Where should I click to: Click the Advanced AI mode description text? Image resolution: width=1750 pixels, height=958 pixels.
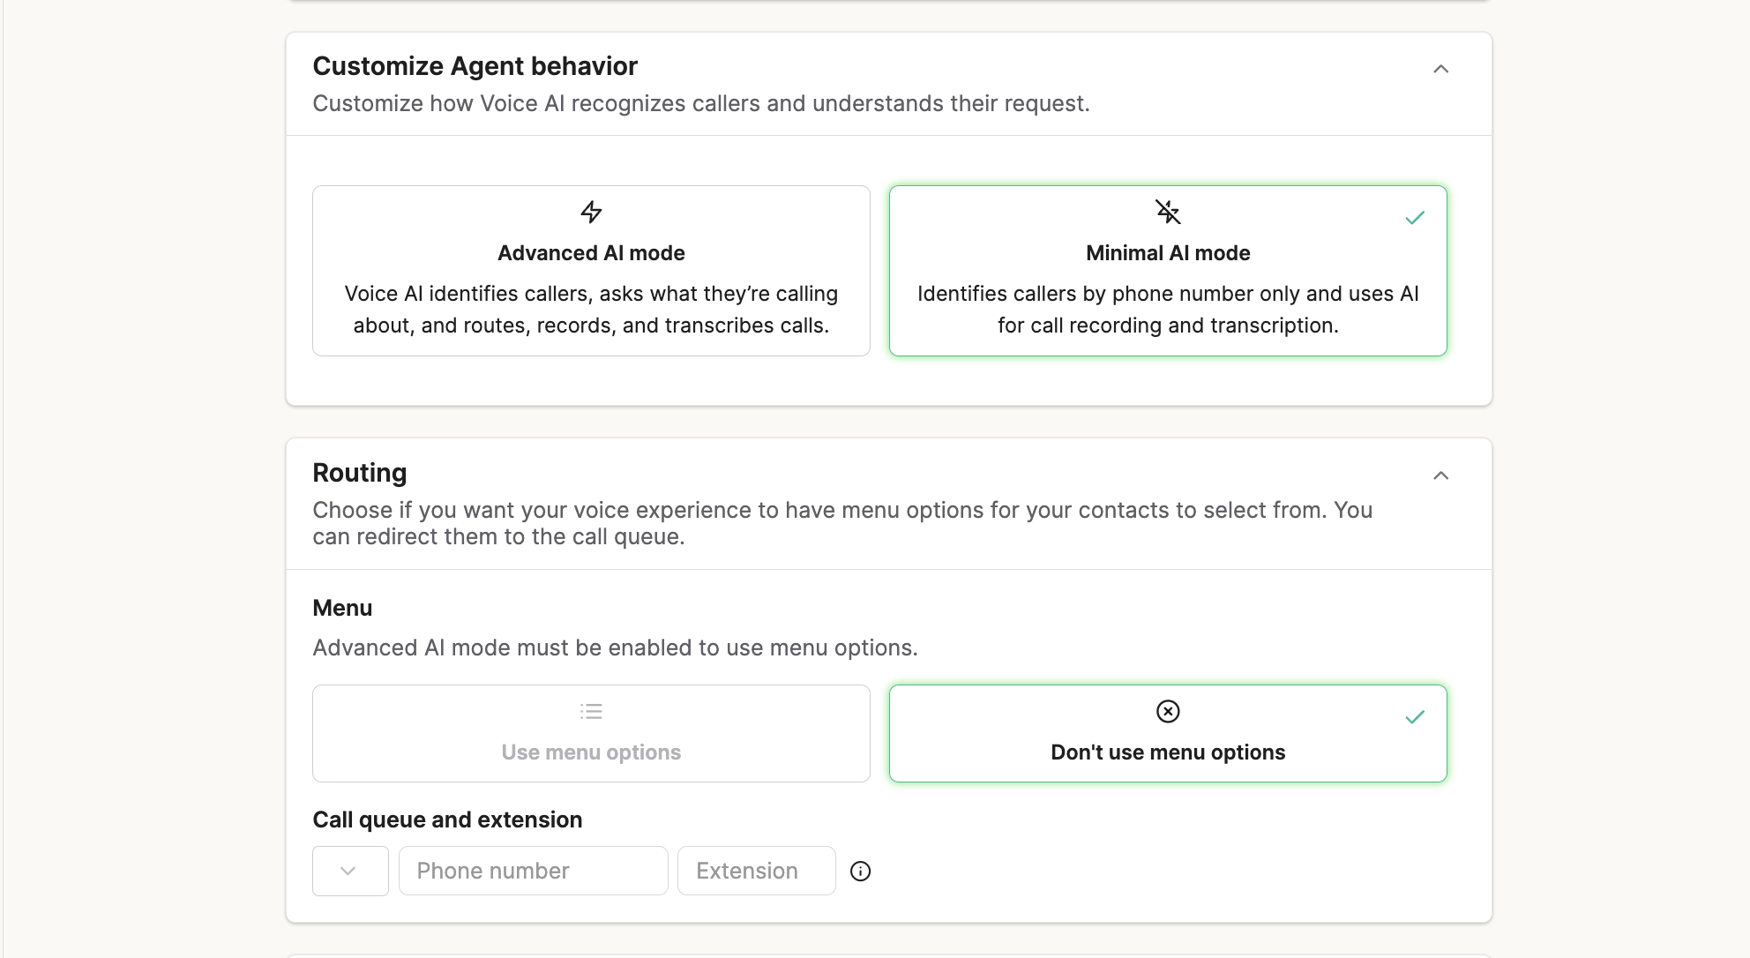(x=591, y=310)
